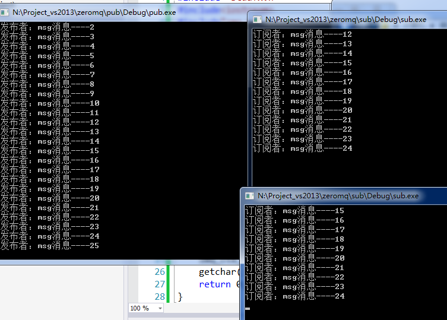Click lower subscriber line msg消息-----19
447x320 pixels.
pyautogui.click(x=295, y=249)
